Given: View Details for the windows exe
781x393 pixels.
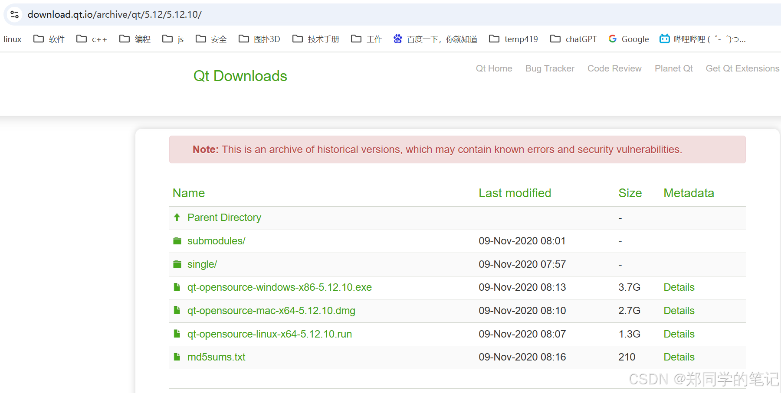Looking at the screenshot, I should tap(679, 287).
